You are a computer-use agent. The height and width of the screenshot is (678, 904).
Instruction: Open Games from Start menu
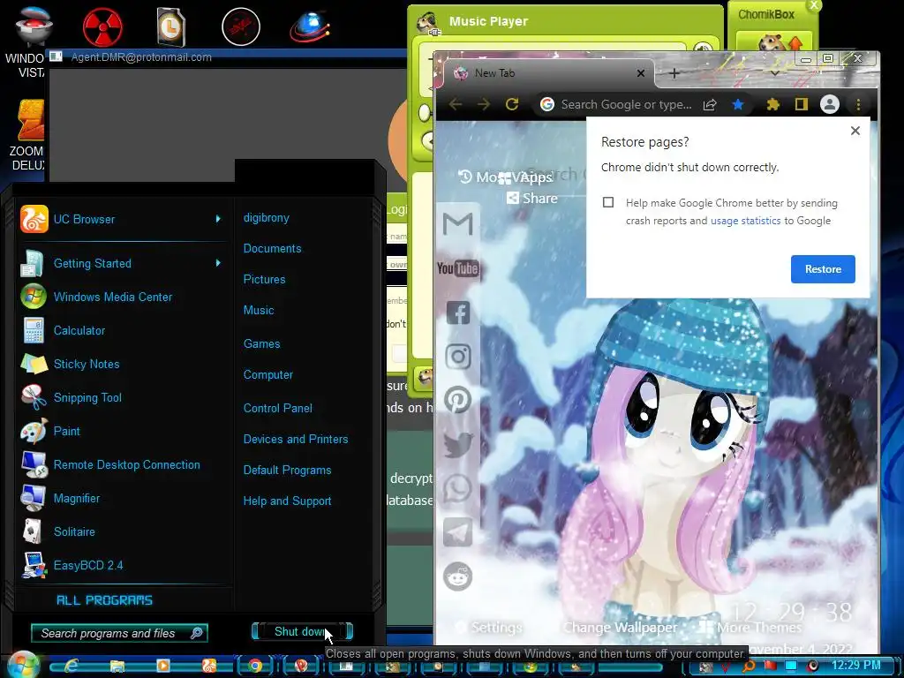(x=261, y=343)
